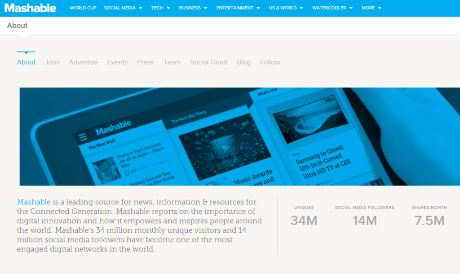This screenshot has height=274, width=460.
Task: Follow the Mashable link in the description
Action: [x=34, y=202]
